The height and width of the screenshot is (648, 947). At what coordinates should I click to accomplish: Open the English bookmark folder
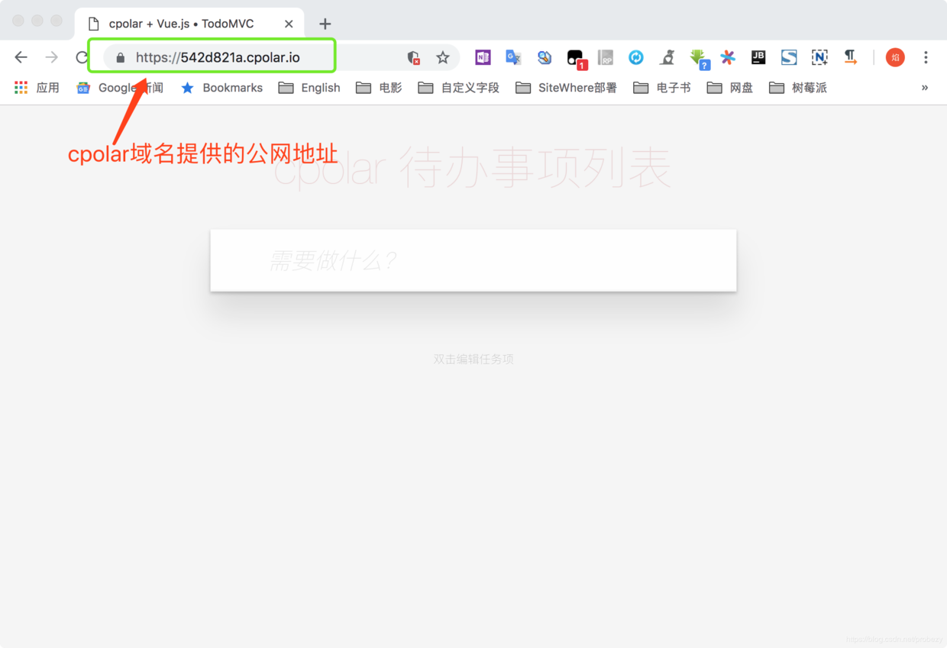click(309, 88)
